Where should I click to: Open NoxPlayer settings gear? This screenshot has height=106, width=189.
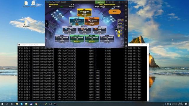(113, 2)
